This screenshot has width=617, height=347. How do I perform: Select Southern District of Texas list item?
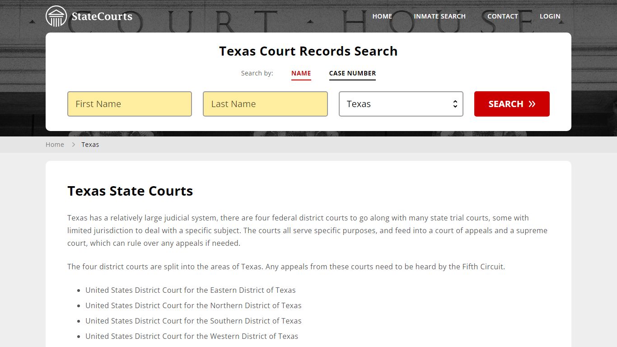tap(193, 321)
